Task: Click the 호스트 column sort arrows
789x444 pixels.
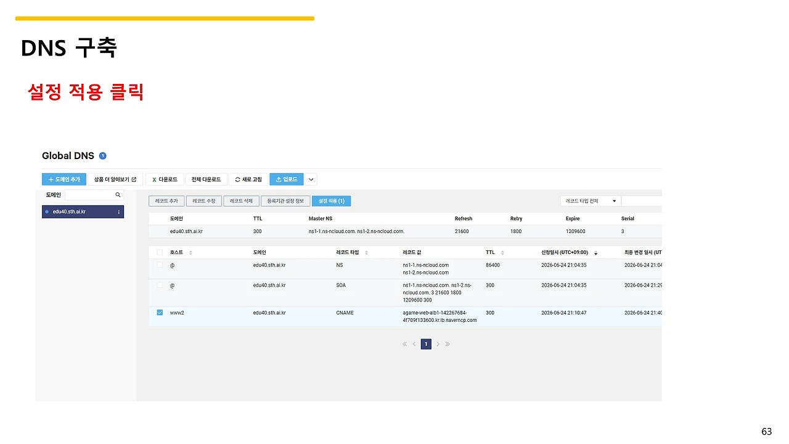Action: [x=190, y=253]
